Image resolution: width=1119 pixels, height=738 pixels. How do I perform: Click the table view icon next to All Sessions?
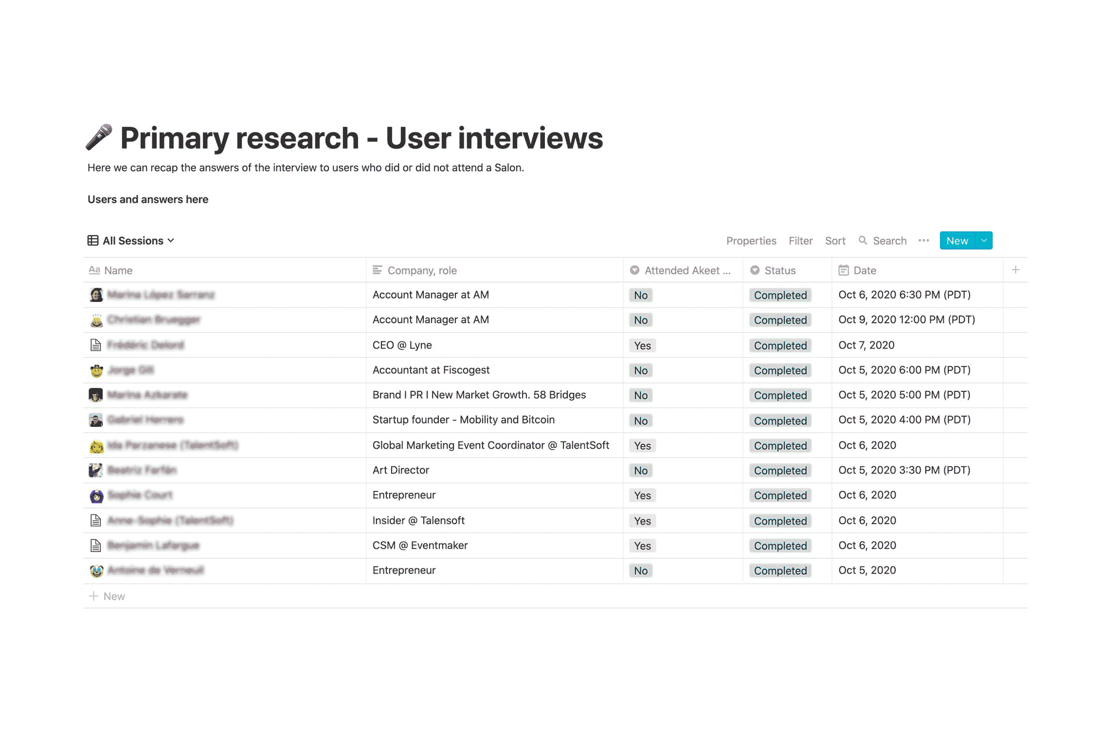(92, 241)
